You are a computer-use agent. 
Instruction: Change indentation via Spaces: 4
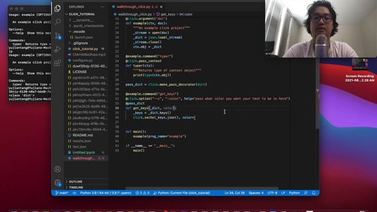(x=256, y=193)
